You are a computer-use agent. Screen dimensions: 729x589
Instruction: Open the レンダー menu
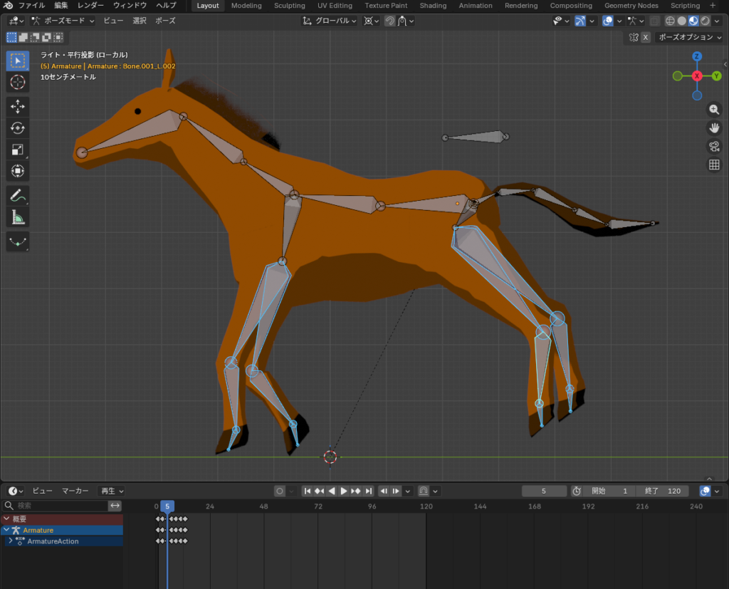[90, 6]
